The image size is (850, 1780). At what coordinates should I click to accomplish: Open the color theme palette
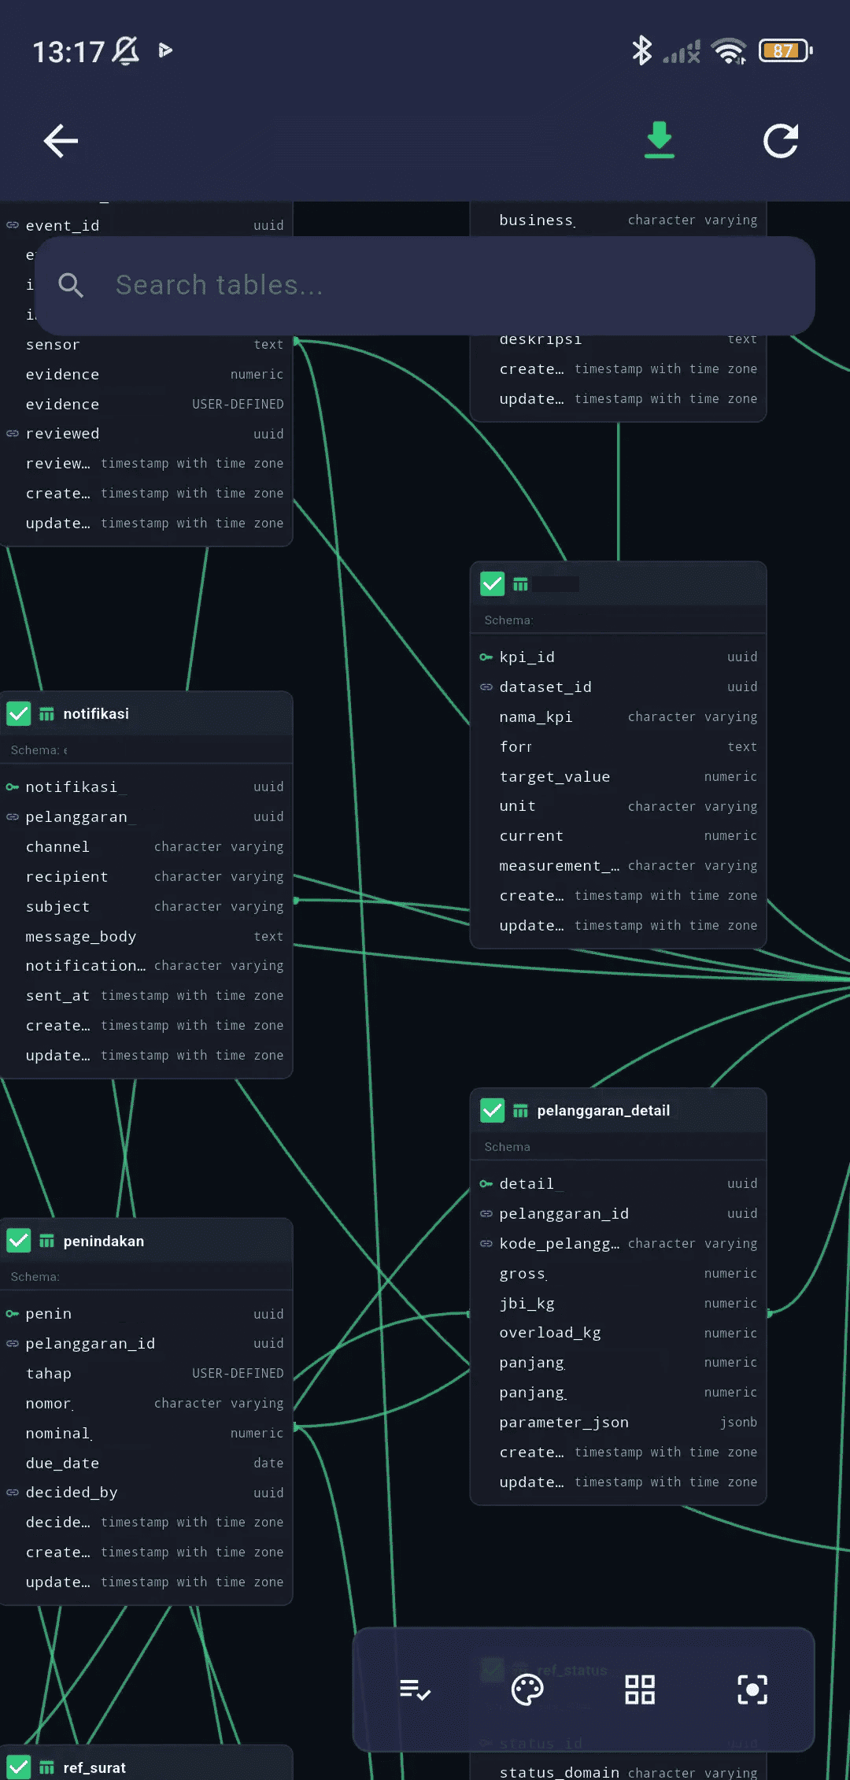527,1689
